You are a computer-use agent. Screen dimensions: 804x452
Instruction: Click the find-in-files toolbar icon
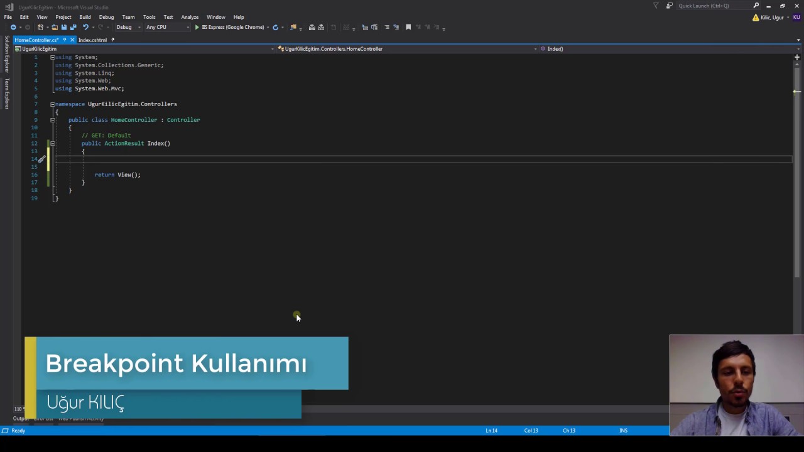293,27
